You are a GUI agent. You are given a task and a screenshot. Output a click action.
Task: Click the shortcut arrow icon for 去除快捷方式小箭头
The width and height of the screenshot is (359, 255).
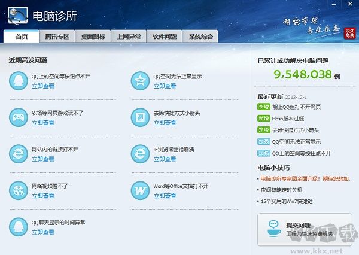140,117
